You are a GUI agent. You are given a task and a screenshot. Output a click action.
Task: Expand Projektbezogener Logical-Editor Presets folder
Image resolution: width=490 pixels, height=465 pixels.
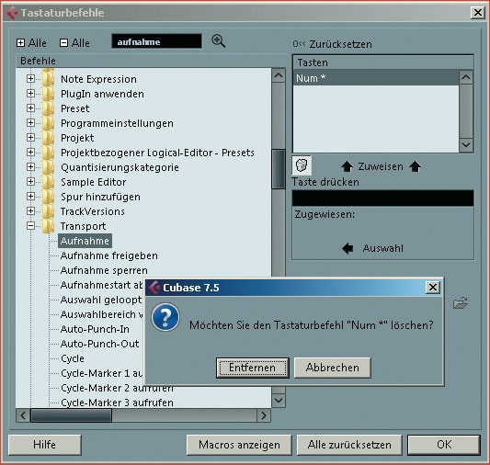click(30, 152)
